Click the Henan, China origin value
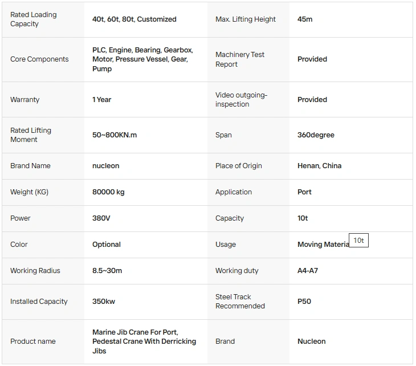The image size is (416, 366). point(320,166)
